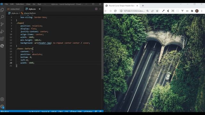Click the share page icon

152,11
